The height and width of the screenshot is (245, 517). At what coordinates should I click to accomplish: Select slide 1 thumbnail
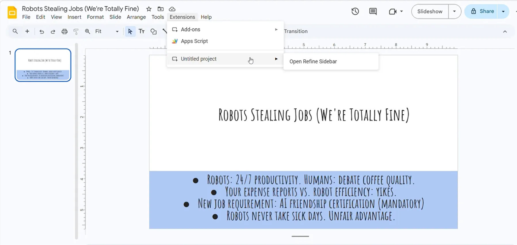pyautogui.click(x=43, y=65)
